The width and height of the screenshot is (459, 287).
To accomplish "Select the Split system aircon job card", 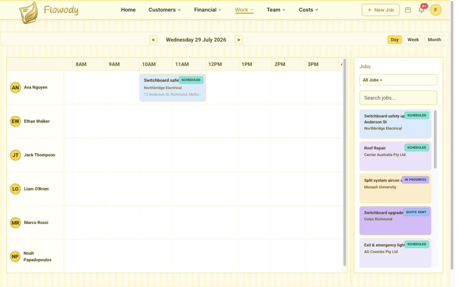I will 395,188.
